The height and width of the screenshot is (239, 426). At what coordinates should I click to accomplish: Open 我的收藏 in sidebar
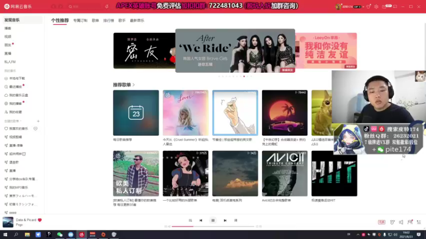(x=15, y=112)
